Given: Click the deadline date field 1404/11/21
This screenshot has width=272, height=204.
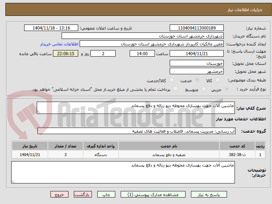Looking at the screenshot, I should coord(197,53).
